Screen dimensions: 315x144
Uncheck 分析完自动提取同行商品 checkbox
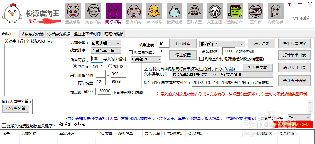pyautogui.click(x=146, y=69)
